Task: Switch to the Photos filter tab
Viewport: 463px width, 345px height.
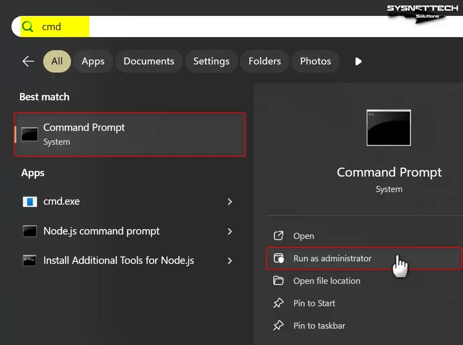Action: (x=315, y=62)
